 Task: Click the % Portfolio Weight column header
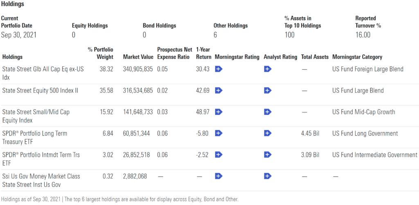(101, 53)
